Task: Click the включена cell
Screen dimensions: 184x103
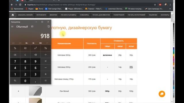Action: pyautogui.click(x=107, y=55)
